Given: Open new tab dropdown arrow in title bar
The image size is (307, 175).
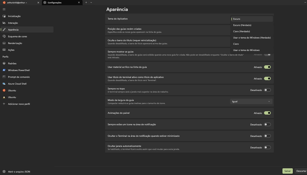Looking at the screenshot, I should 91,2.
